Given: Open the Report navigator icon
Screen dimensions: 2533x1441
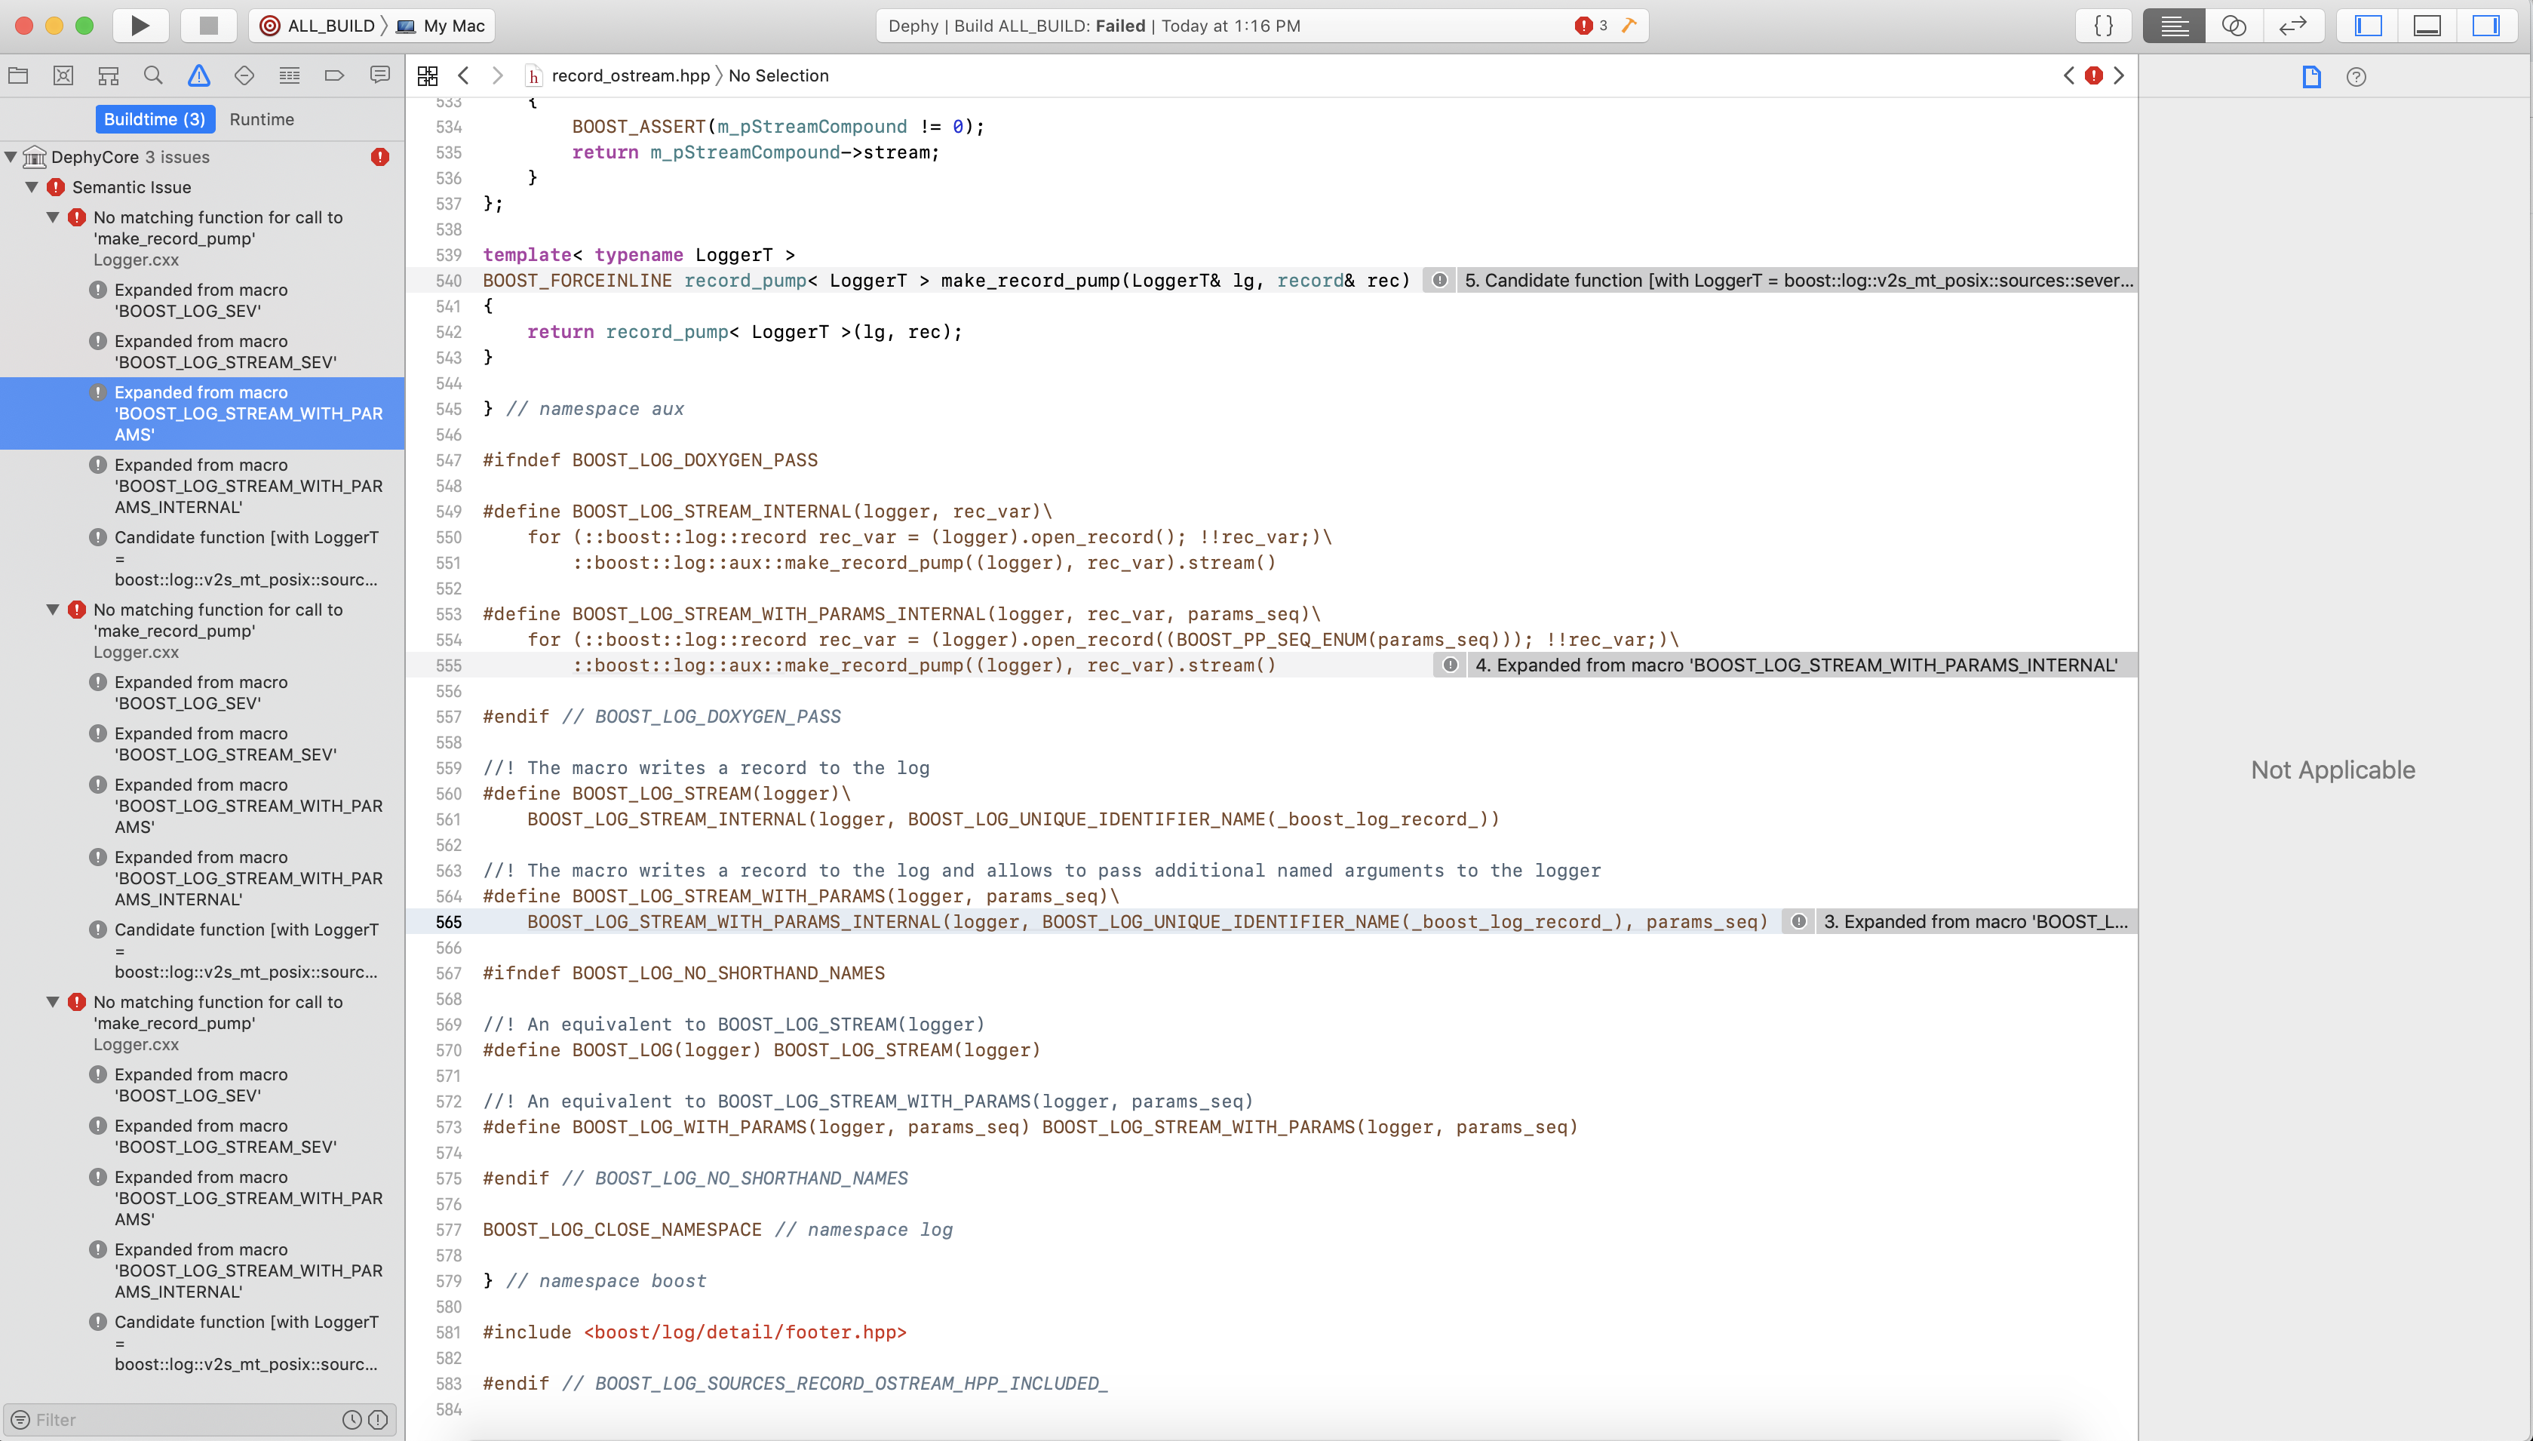Looking at the screenshot, I should tap(380, 75).
